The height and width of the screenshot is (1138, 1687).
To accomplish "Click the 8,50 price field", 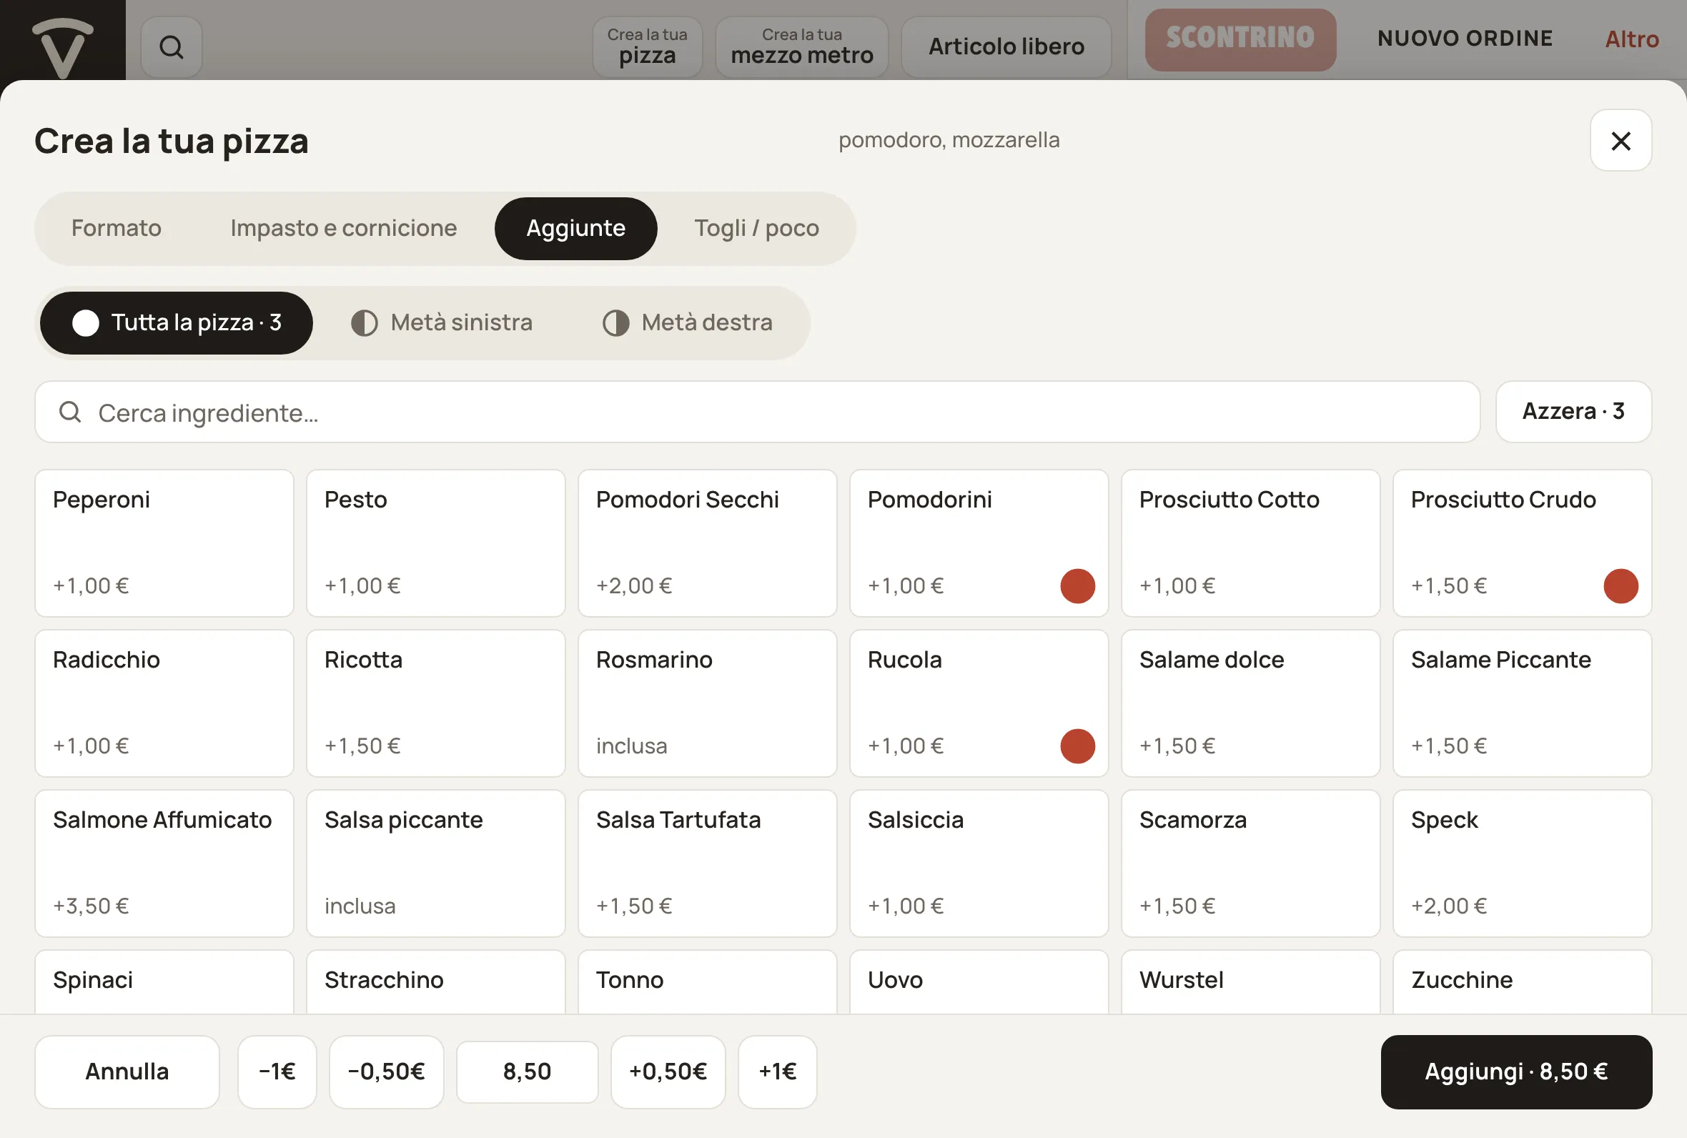I will (528, 1072).
